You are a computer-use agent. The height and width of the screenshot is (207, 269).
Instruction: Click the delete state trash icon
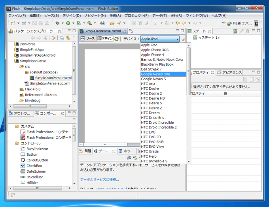(x=248, y=31)
